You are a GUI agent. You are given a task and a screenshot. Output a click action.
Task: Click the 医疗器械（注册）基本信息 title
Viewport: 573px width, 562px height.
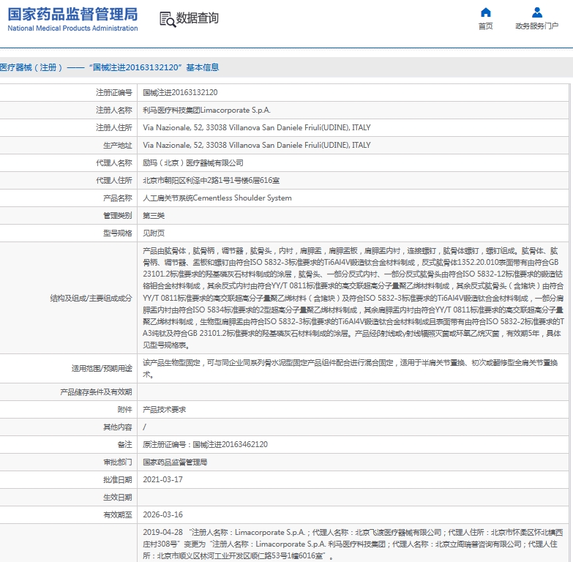[109, 67]
